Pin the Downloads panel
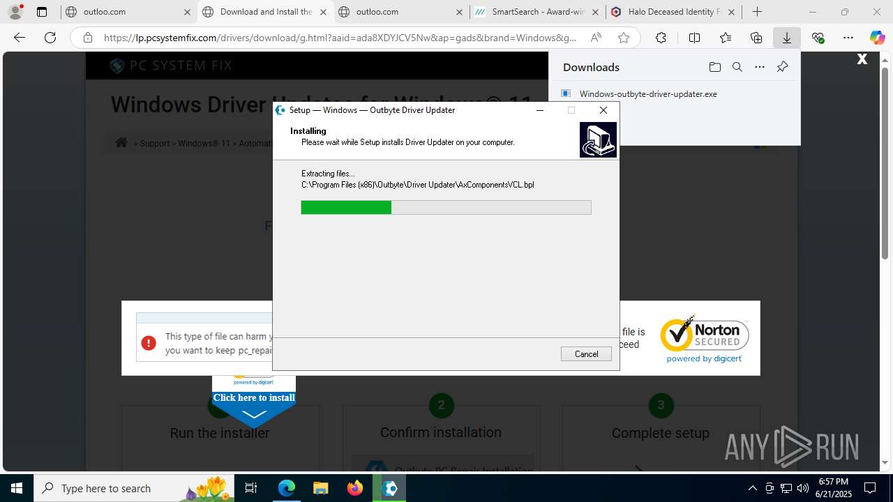This screenshot has height=502, width=893. pos(782,67)
